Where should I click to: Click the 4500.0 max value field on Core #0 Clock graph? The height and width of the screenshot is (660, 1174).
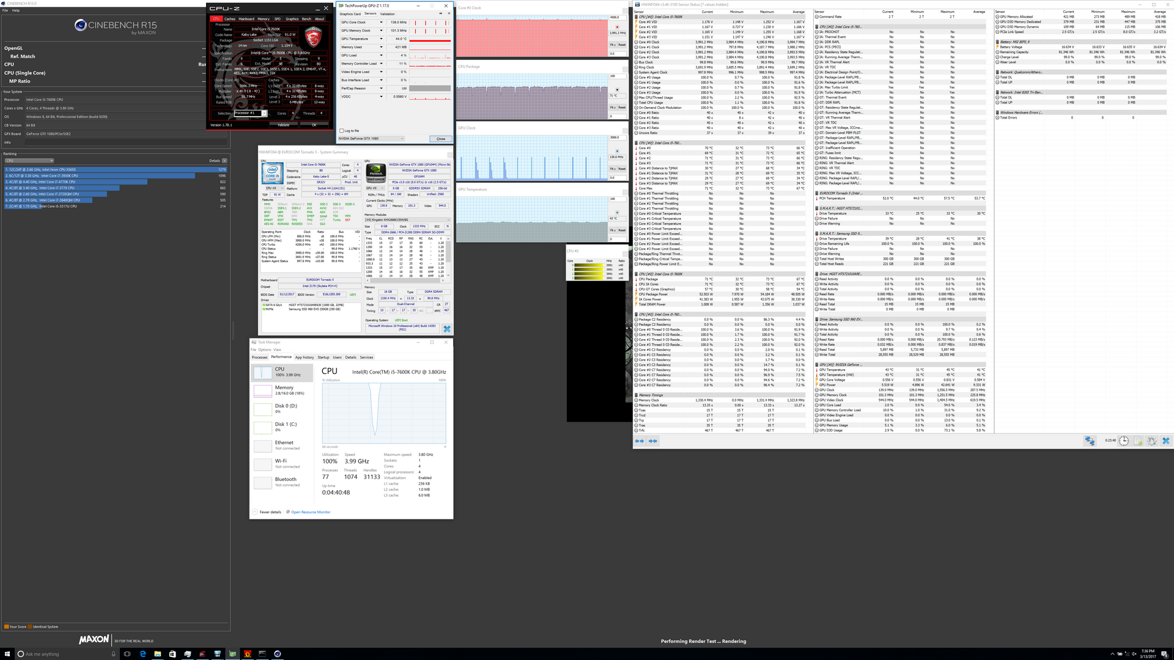pos(618,18)
